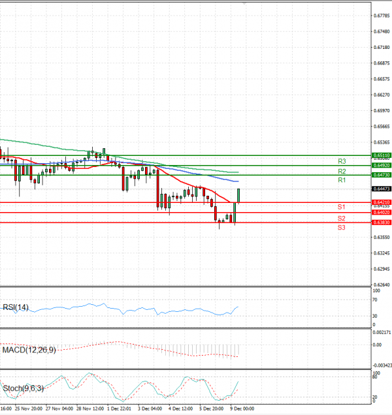
Task: Click the right end of green moving average
Action: 238,172
